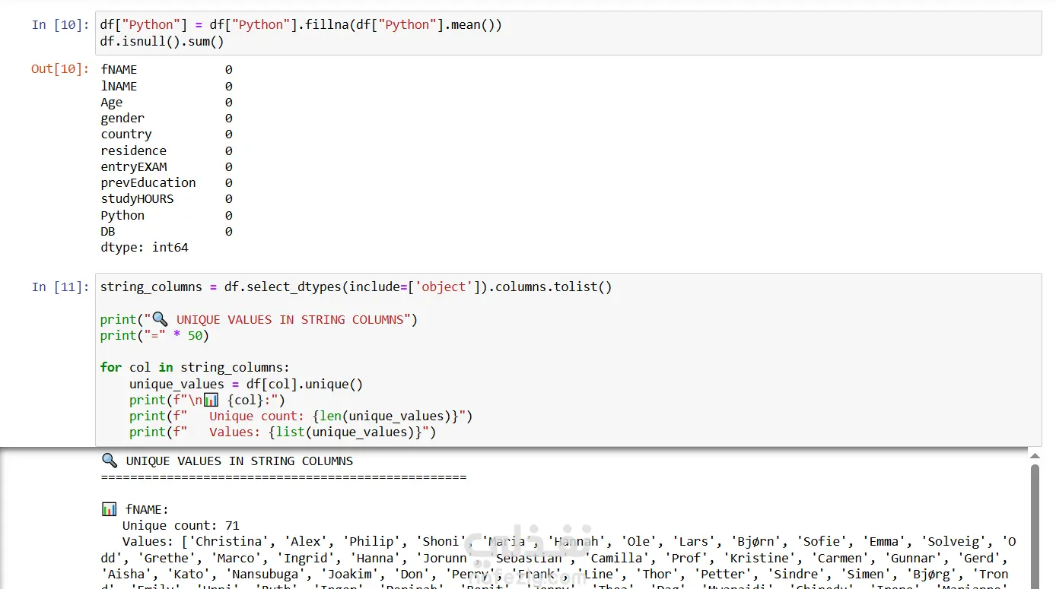
Task: Click the unique_values = df[col].unique() line
Action: click(x=246, y=385)
